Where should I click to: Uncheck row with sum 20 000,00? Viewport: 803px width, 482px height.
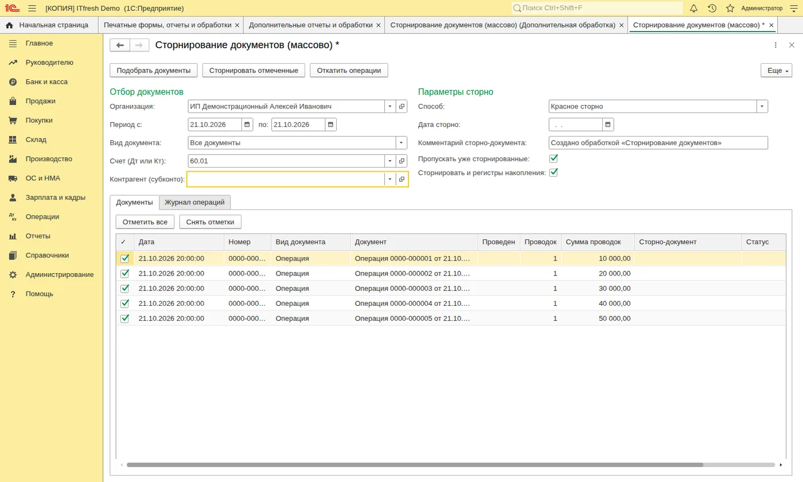coord(125,274)
